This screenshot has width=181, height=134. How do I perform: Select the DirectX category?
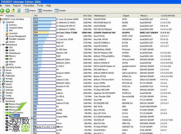9,84
